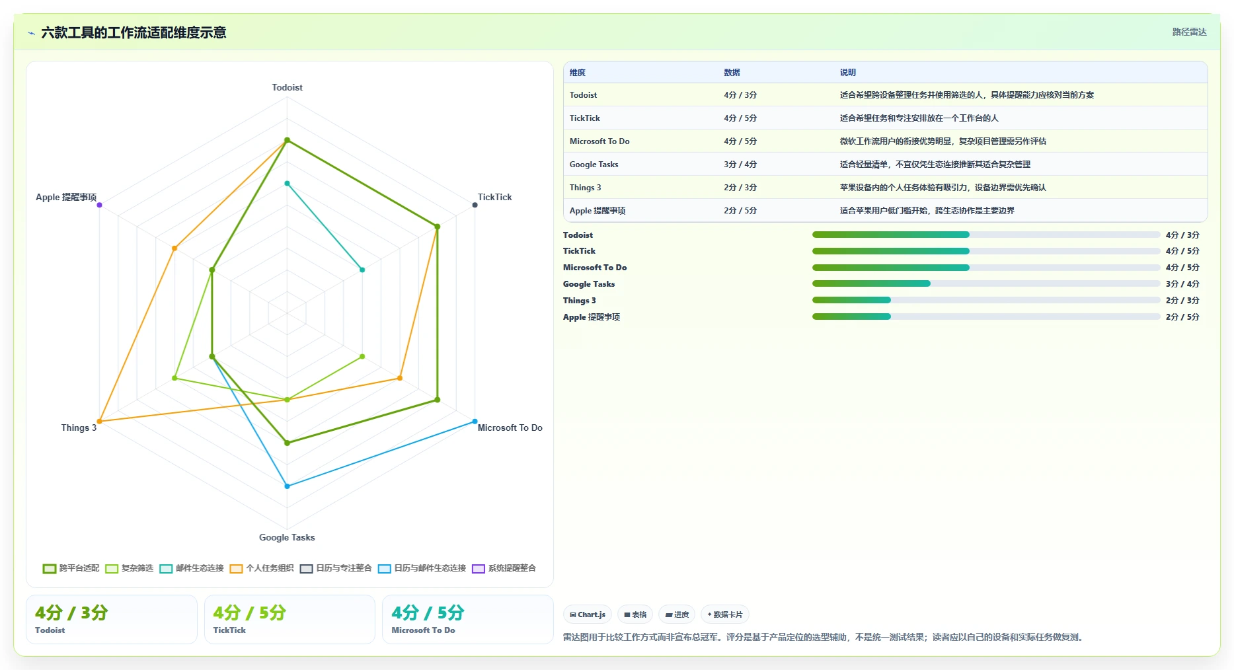Click the Apple 提醒事项 radar axis label
1234x670 pixels.
click(x=66, y=197)
